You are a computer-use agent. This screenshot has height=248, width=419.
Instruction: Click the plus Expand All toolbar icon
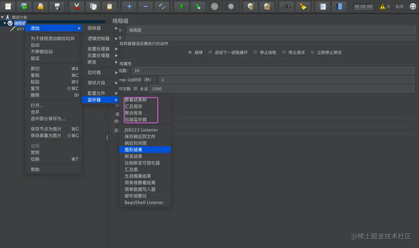tap(129, 6)
